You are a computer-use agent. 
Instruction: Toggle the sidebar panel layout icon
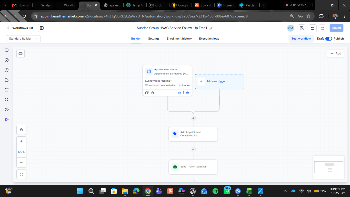[42, 28]
